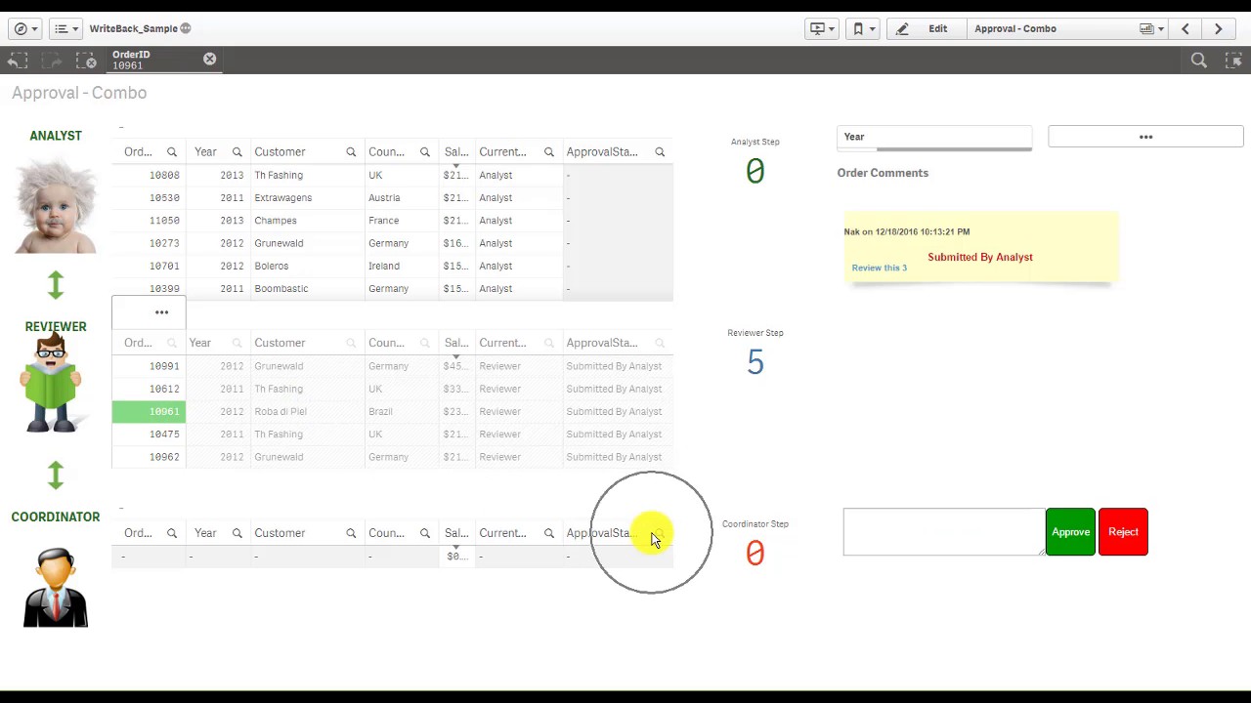
Task: Click highlighted order 10961 cell
Action: [x=149, y=411]
